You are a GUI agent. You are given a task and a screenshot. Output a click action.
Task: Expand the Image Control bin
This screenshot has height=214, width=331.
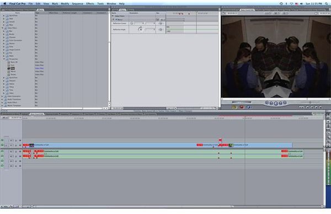[x=4, y=50]
